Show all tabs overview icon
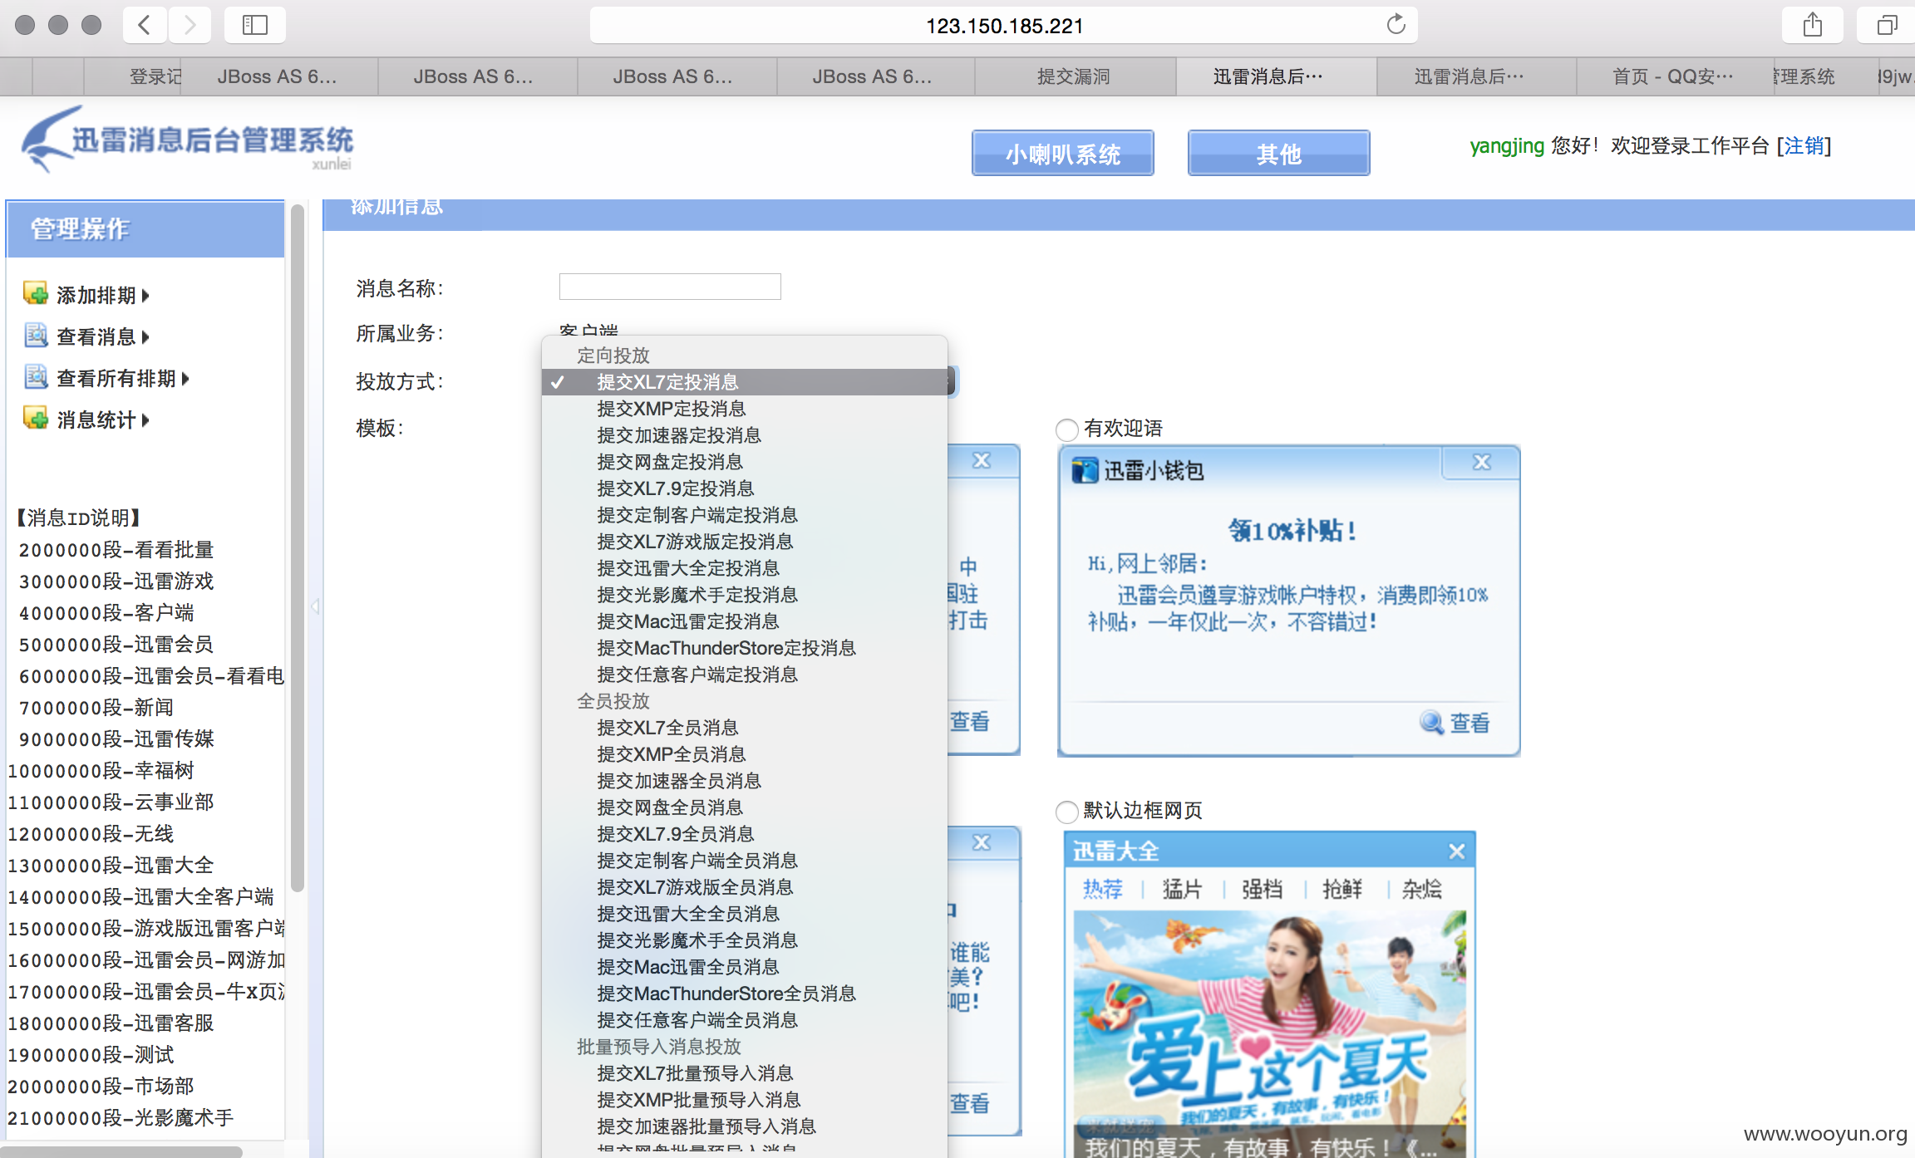Image resolution: width=1915 pixels, height=1158 pixels. [x=1887, y=25]
